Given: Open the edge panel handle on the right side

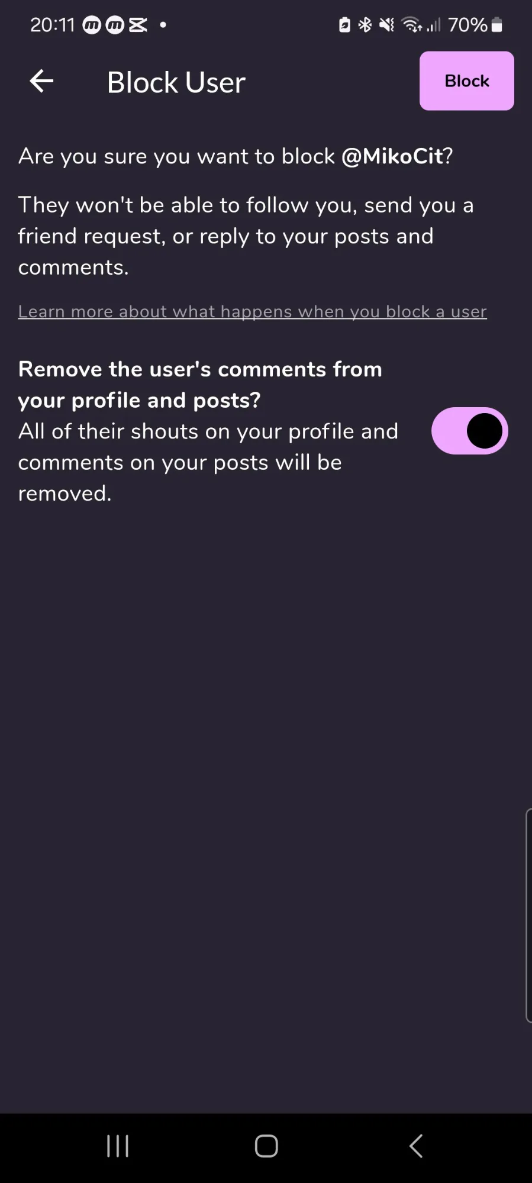Looking at the screenshot, I should 528,915.
